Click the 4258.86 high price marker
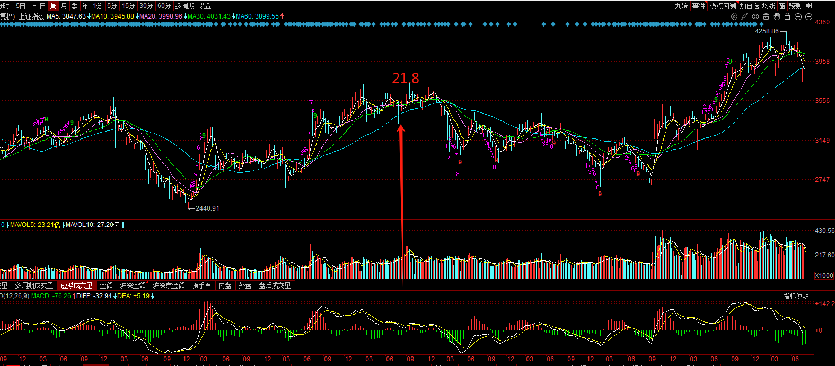Screen dimensions: 835x366 coord(767,31)
